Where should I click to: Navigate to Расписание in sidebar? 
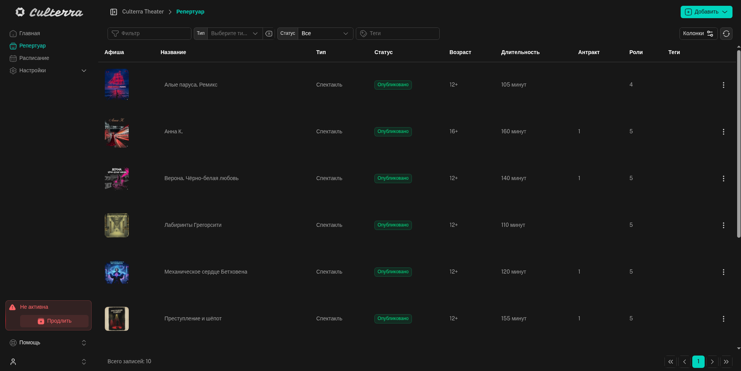(x=34, y=58)
